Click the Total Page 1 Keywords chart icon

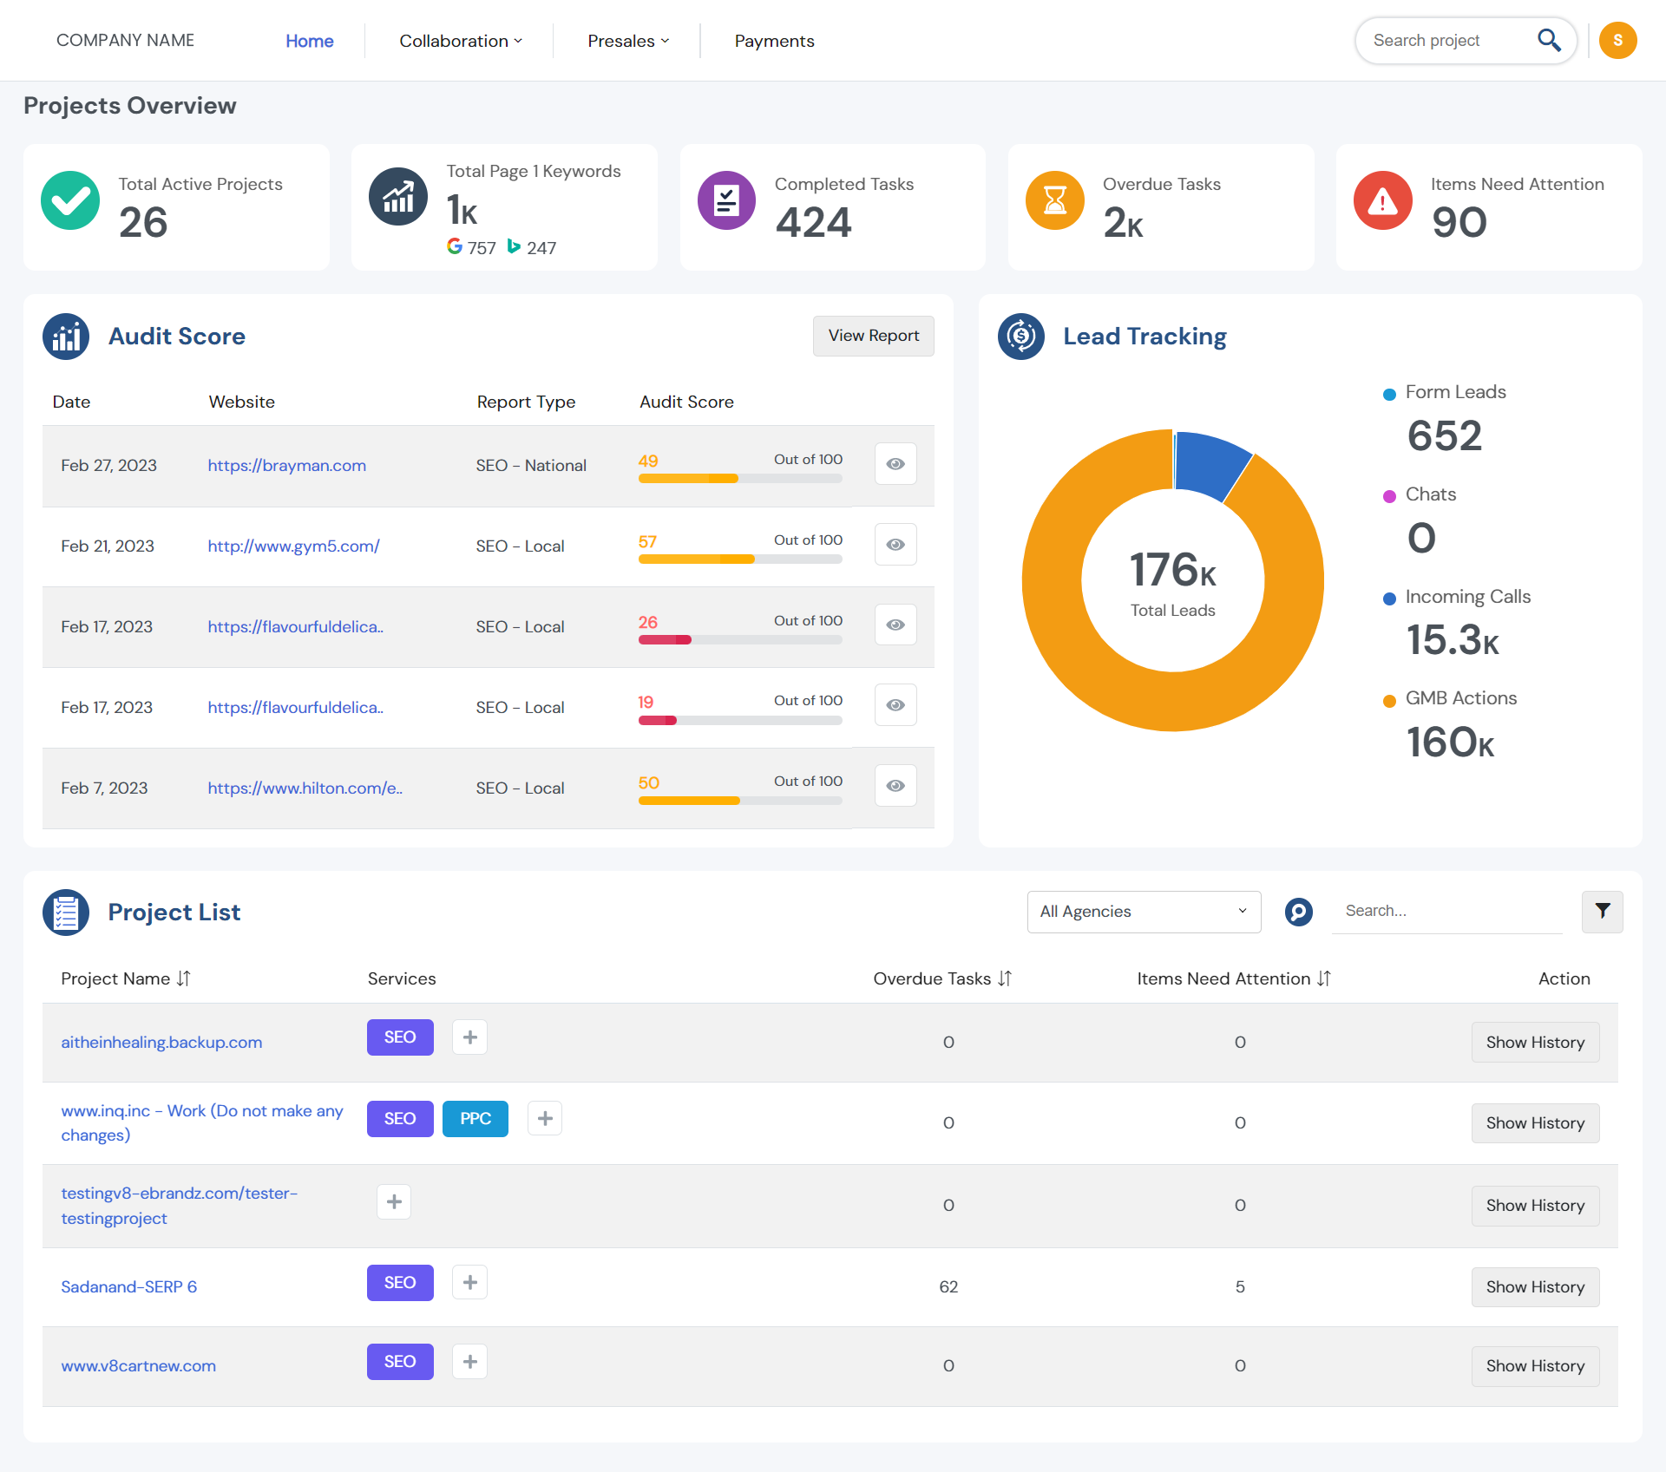pos(398,196)
